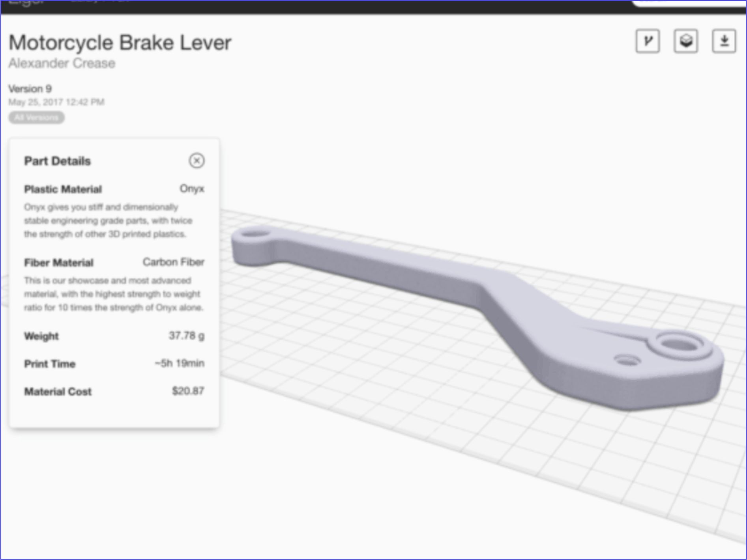Click the Carbon Fiber material value
The width and height of the screenshot is (747, 560).
173,262
